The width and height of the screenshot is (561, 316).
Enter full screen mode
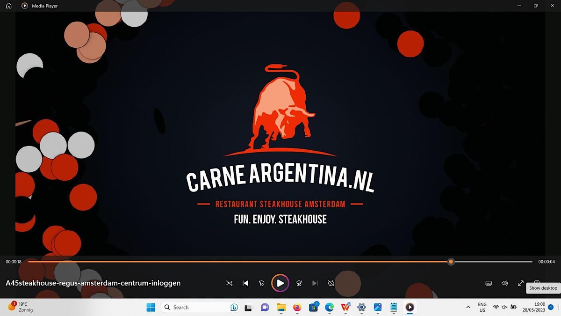coord(520,283)
